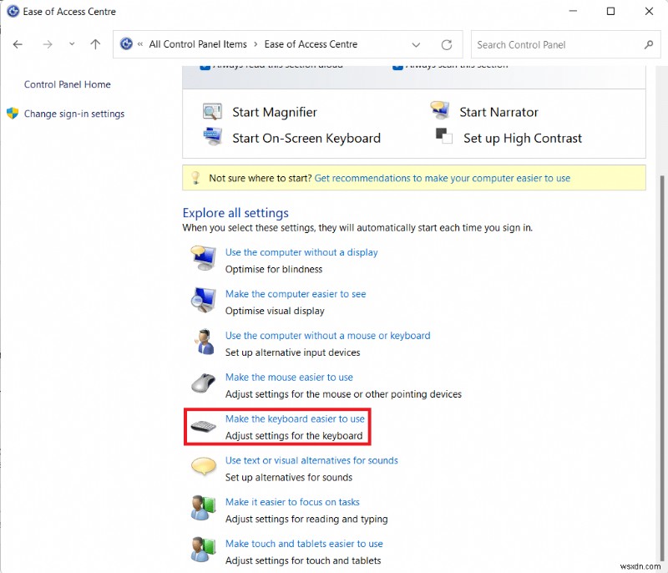
Task: Expand hidden breadcrumb levels with double chevron
Action: coord(140,44)
